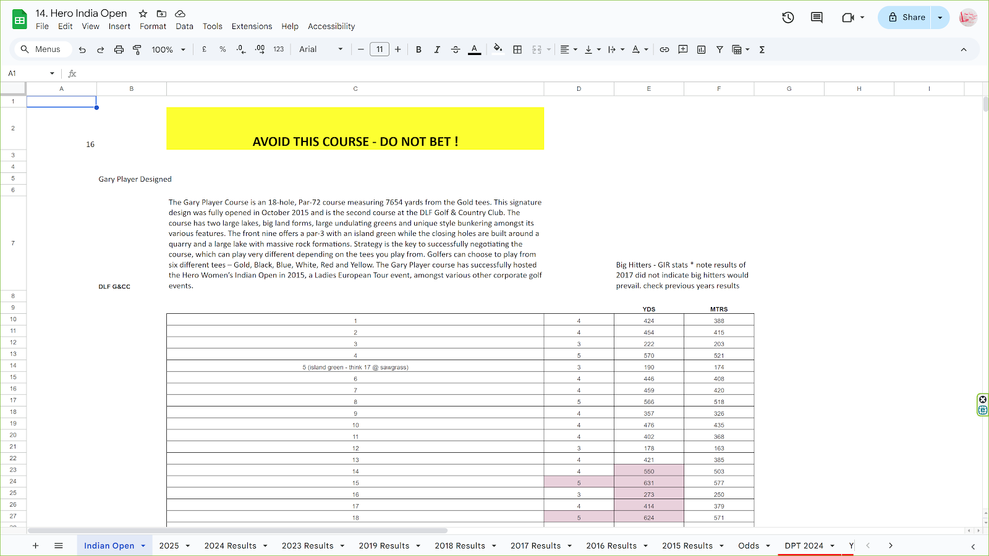The height and width of the screenshot is (556, 989).
Task: Open Google Sheets home logo
Action: point(20,19)
